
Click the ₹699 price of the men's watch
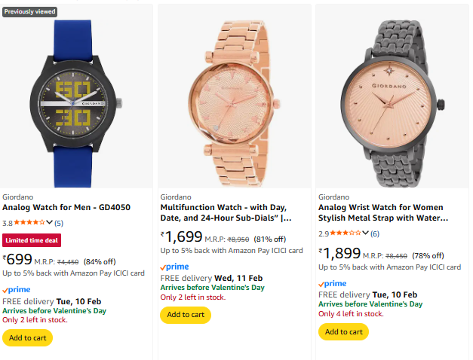click(x=17, y=259)
